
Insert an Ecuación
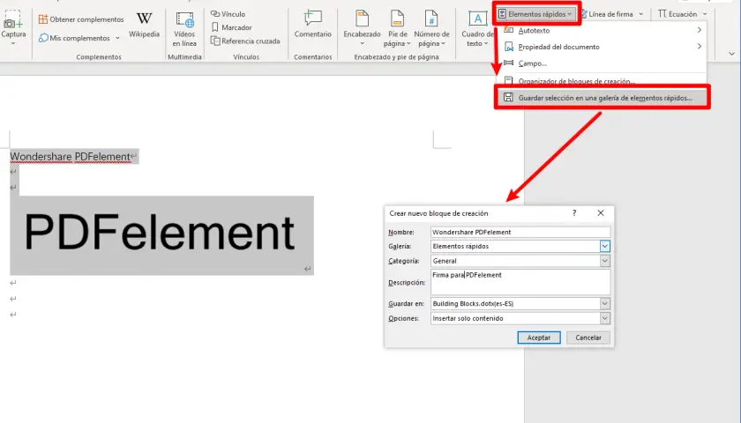[677, 14]
